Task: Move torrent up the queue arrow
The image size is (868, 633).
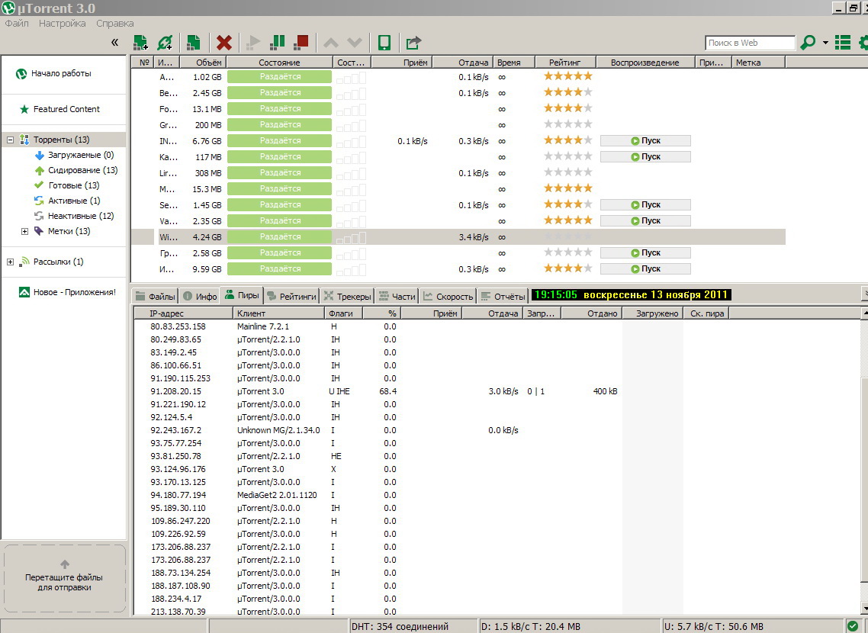Action: point(330,43)
